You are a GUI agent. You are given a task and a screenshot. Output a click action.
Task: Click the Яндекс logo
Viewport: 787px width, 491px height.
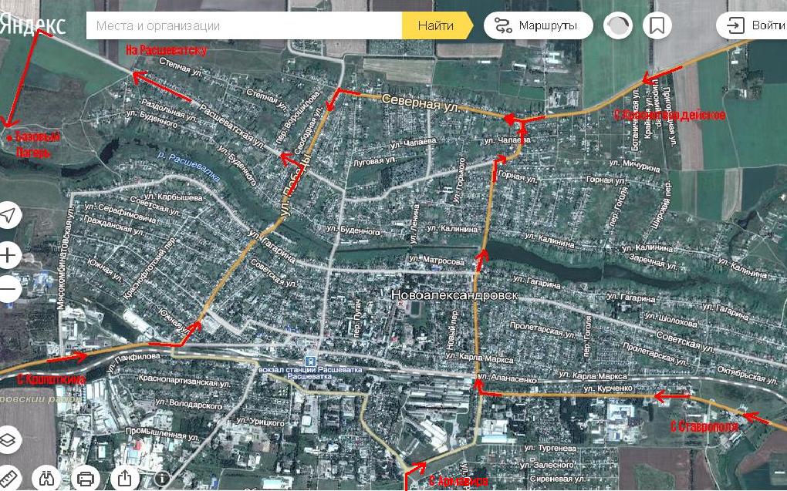[32, 25]
